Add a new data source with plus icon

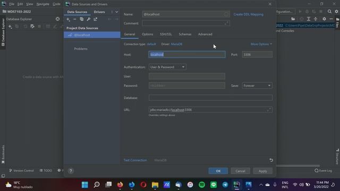click(68, 19)
